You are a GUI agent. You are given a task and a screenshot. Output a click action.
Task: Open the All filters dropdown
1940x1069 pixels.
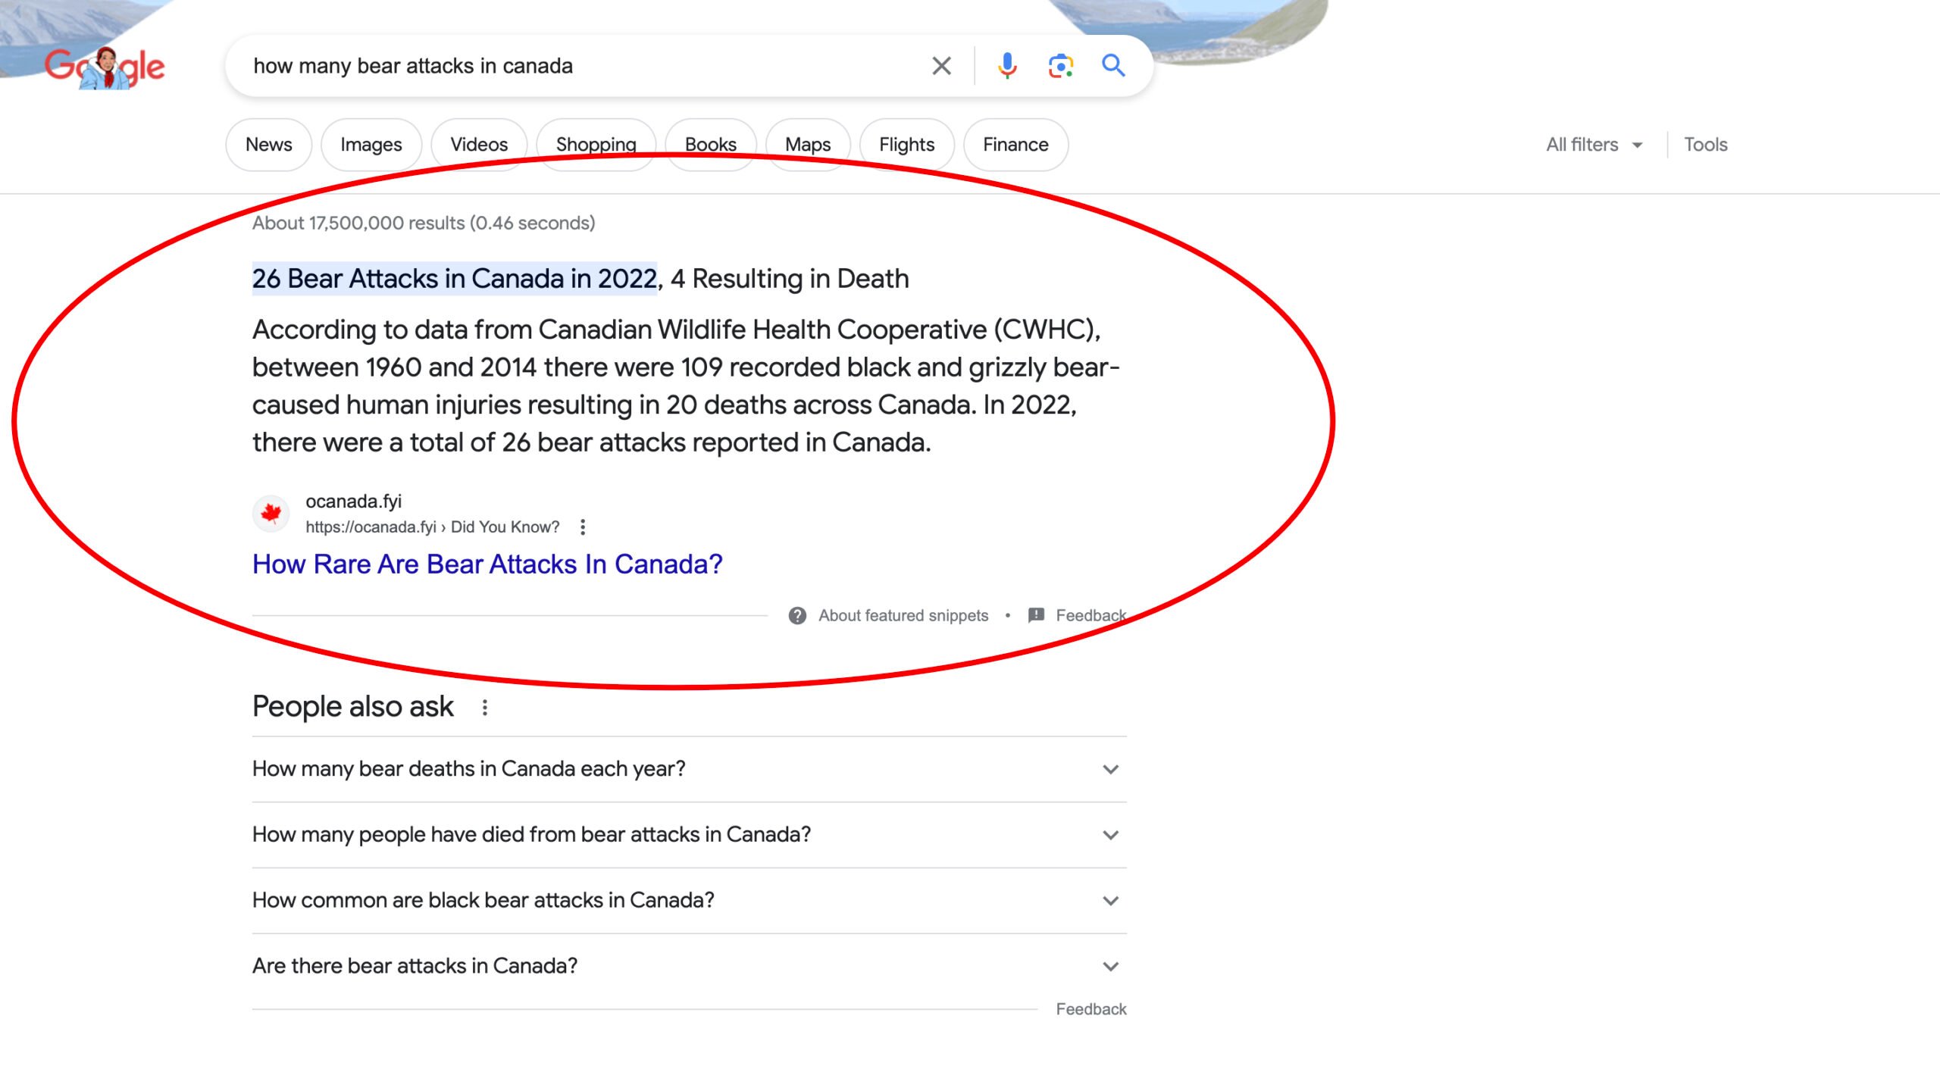[x=1594, y=145]
